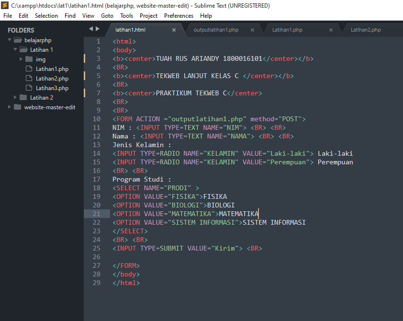Go to next tab with right arrow

98,29
